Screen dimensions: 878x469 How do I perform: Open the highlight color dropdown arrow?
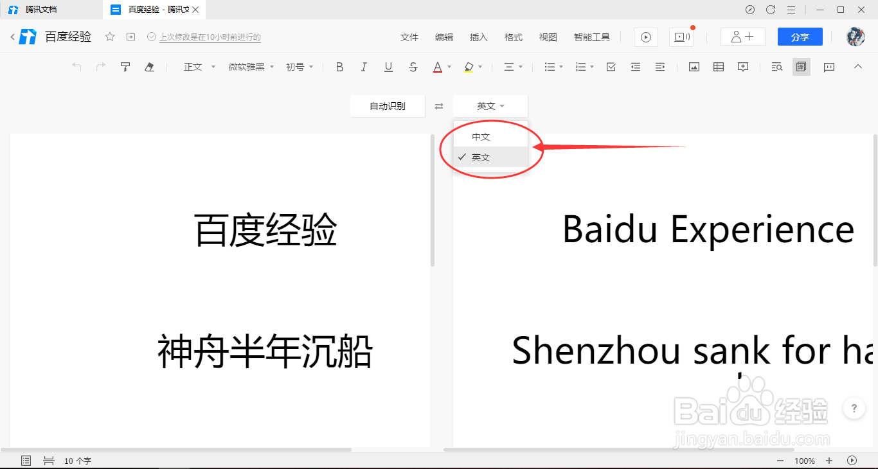coord(480,67)
